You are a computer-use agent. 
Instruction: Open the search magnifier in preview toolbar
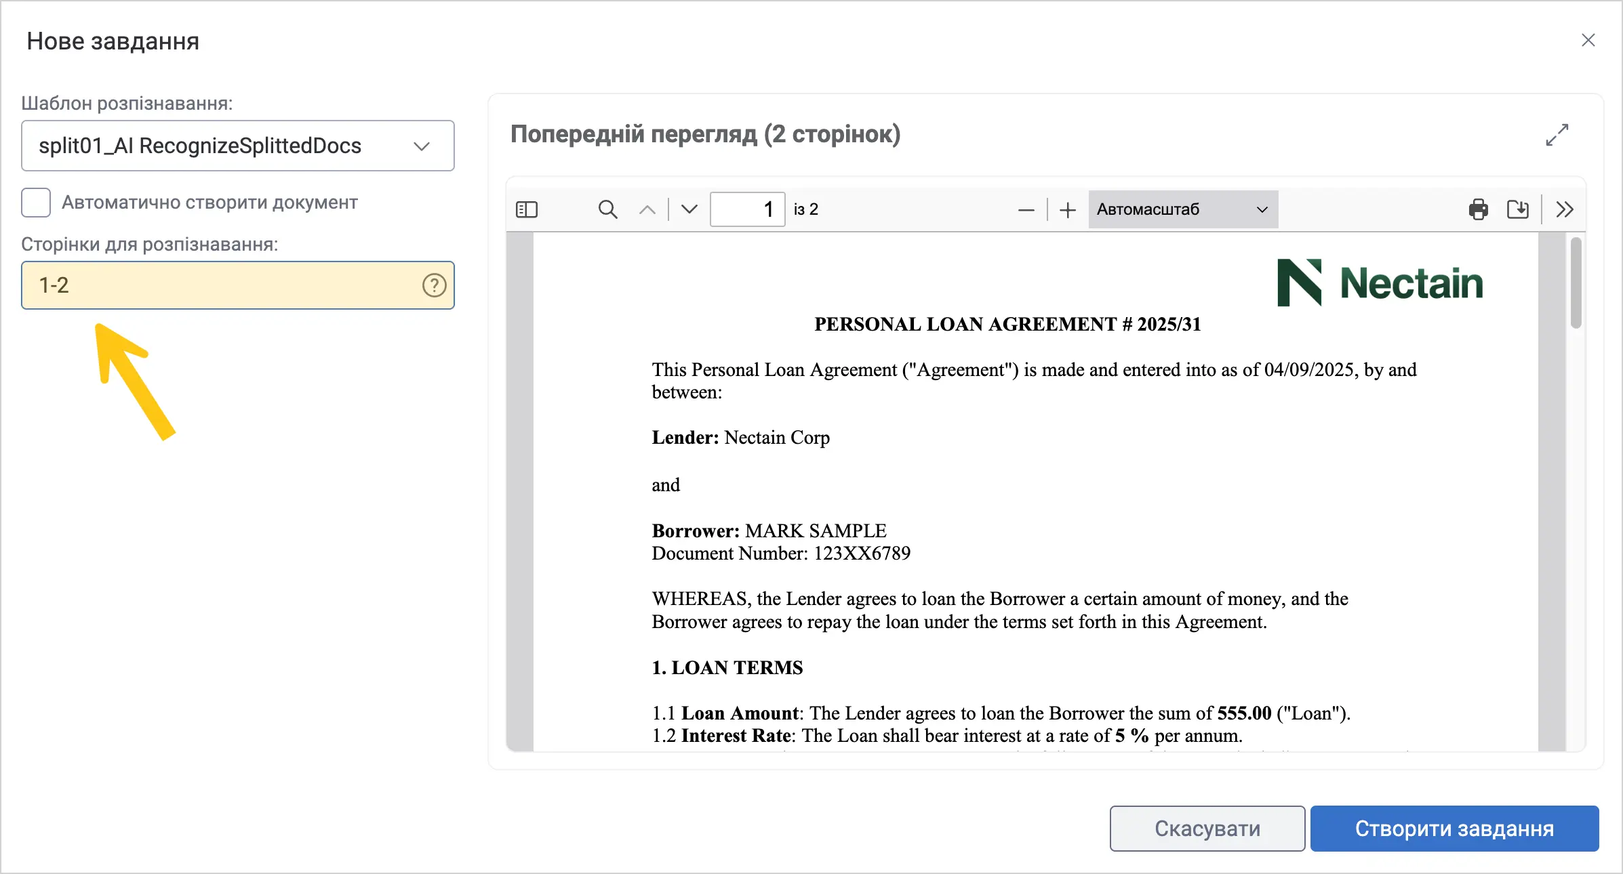[608, 209]
